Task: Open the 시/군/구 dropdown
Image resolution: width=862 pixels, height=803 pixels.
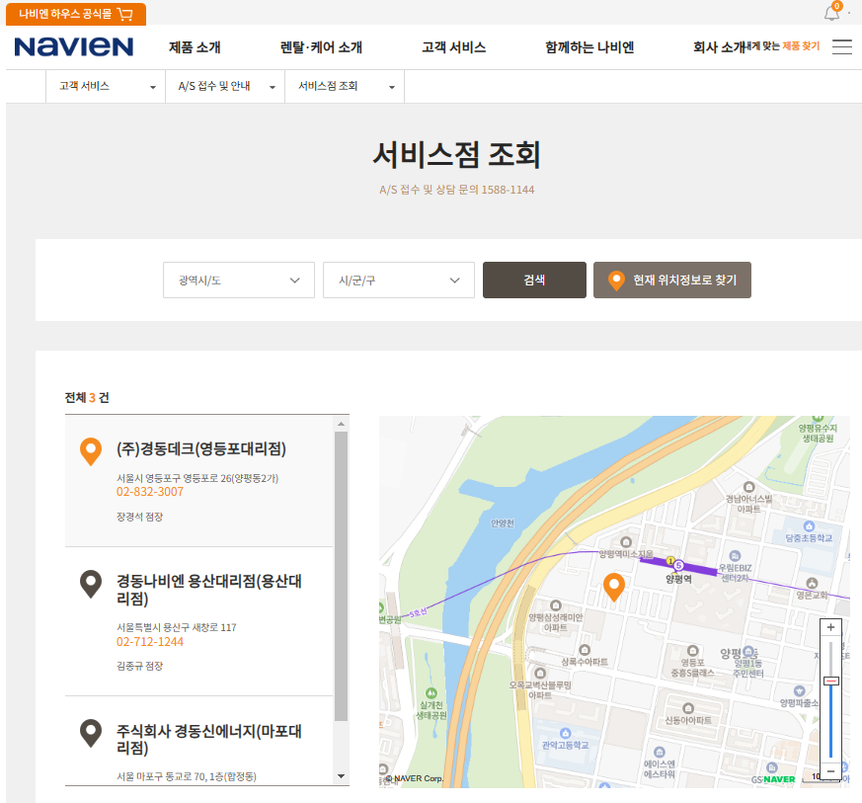Action: pyautogui.click(x=399, y=280)
